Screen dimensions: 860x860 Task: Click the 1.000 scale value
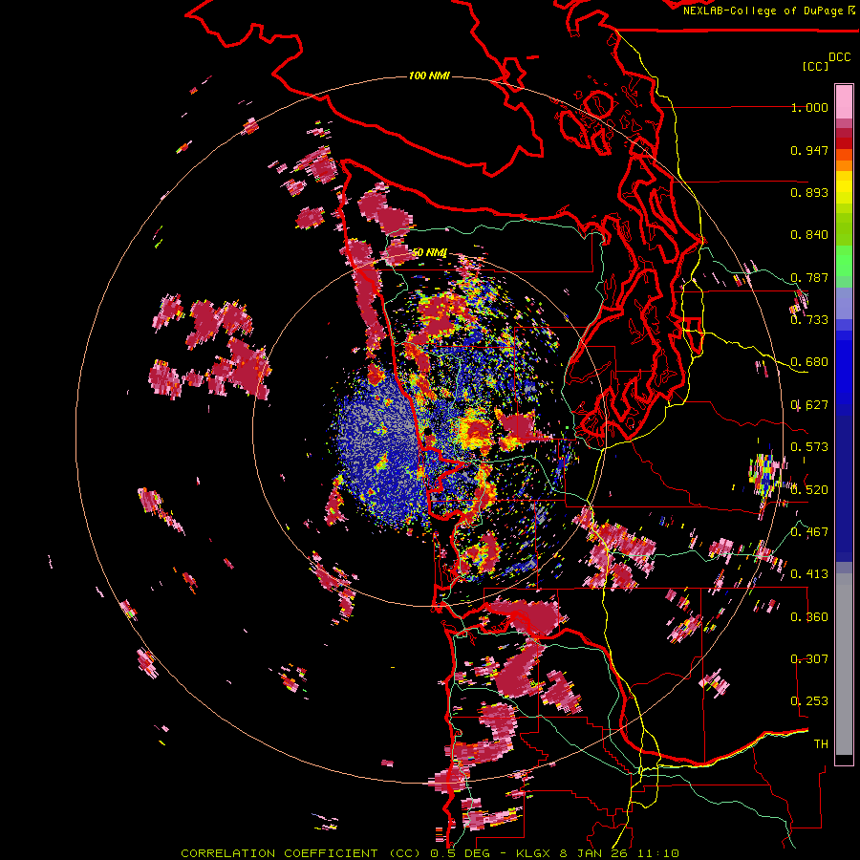click(x=809, y=107)
